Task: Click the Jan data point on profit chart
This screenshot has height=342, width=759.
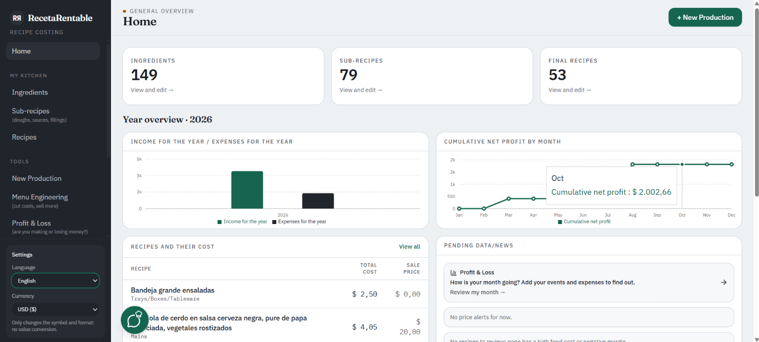Action: (x=459, y=209)
